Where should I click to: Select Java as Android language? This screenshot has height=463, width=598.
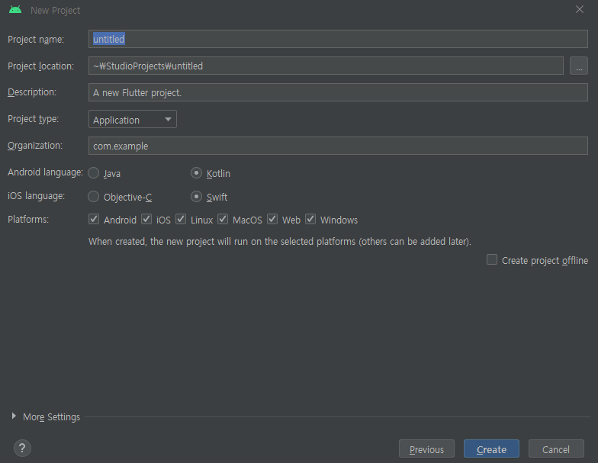93,173
